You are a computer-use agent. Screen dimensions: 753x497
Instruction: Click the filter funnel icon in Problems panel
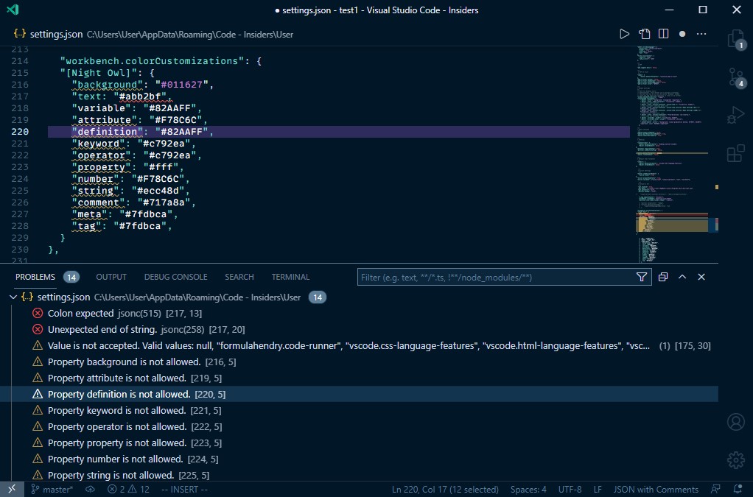coord(641,277)
